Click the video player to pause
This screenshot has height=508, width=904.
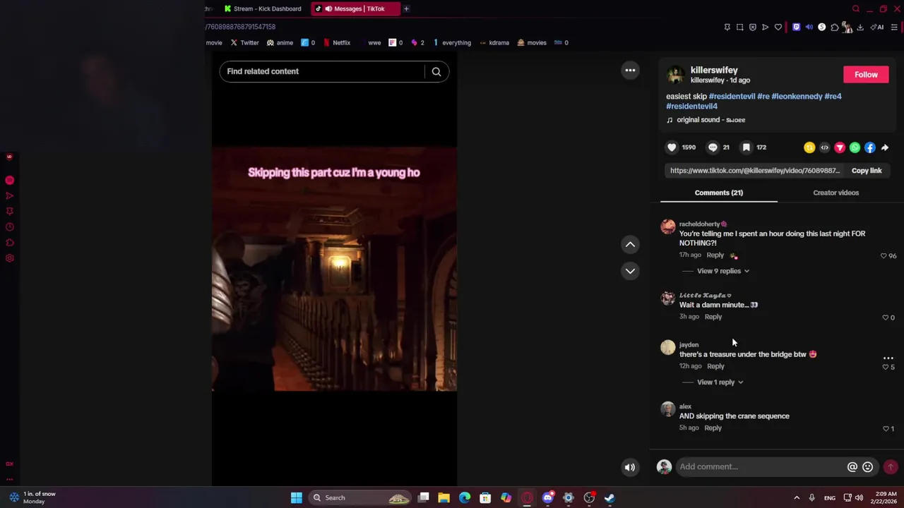click(334, 269)
